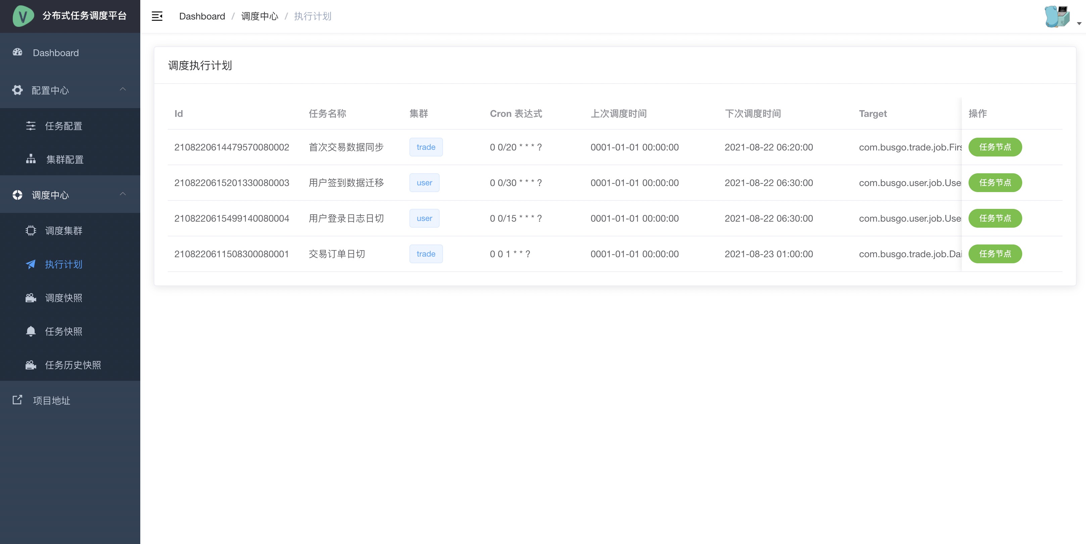Toggle user cluster tag for 用户签到数据迁移
The width and height of the screenshot is (1086, 544).
424,182
